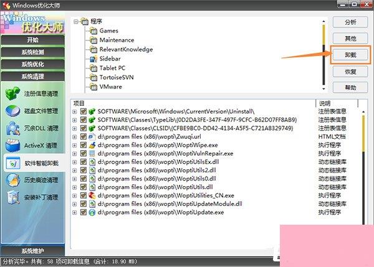Uncheck the CLSID registry entry checkbox
This screenshot has width=374, height=267.
point(84,128)
